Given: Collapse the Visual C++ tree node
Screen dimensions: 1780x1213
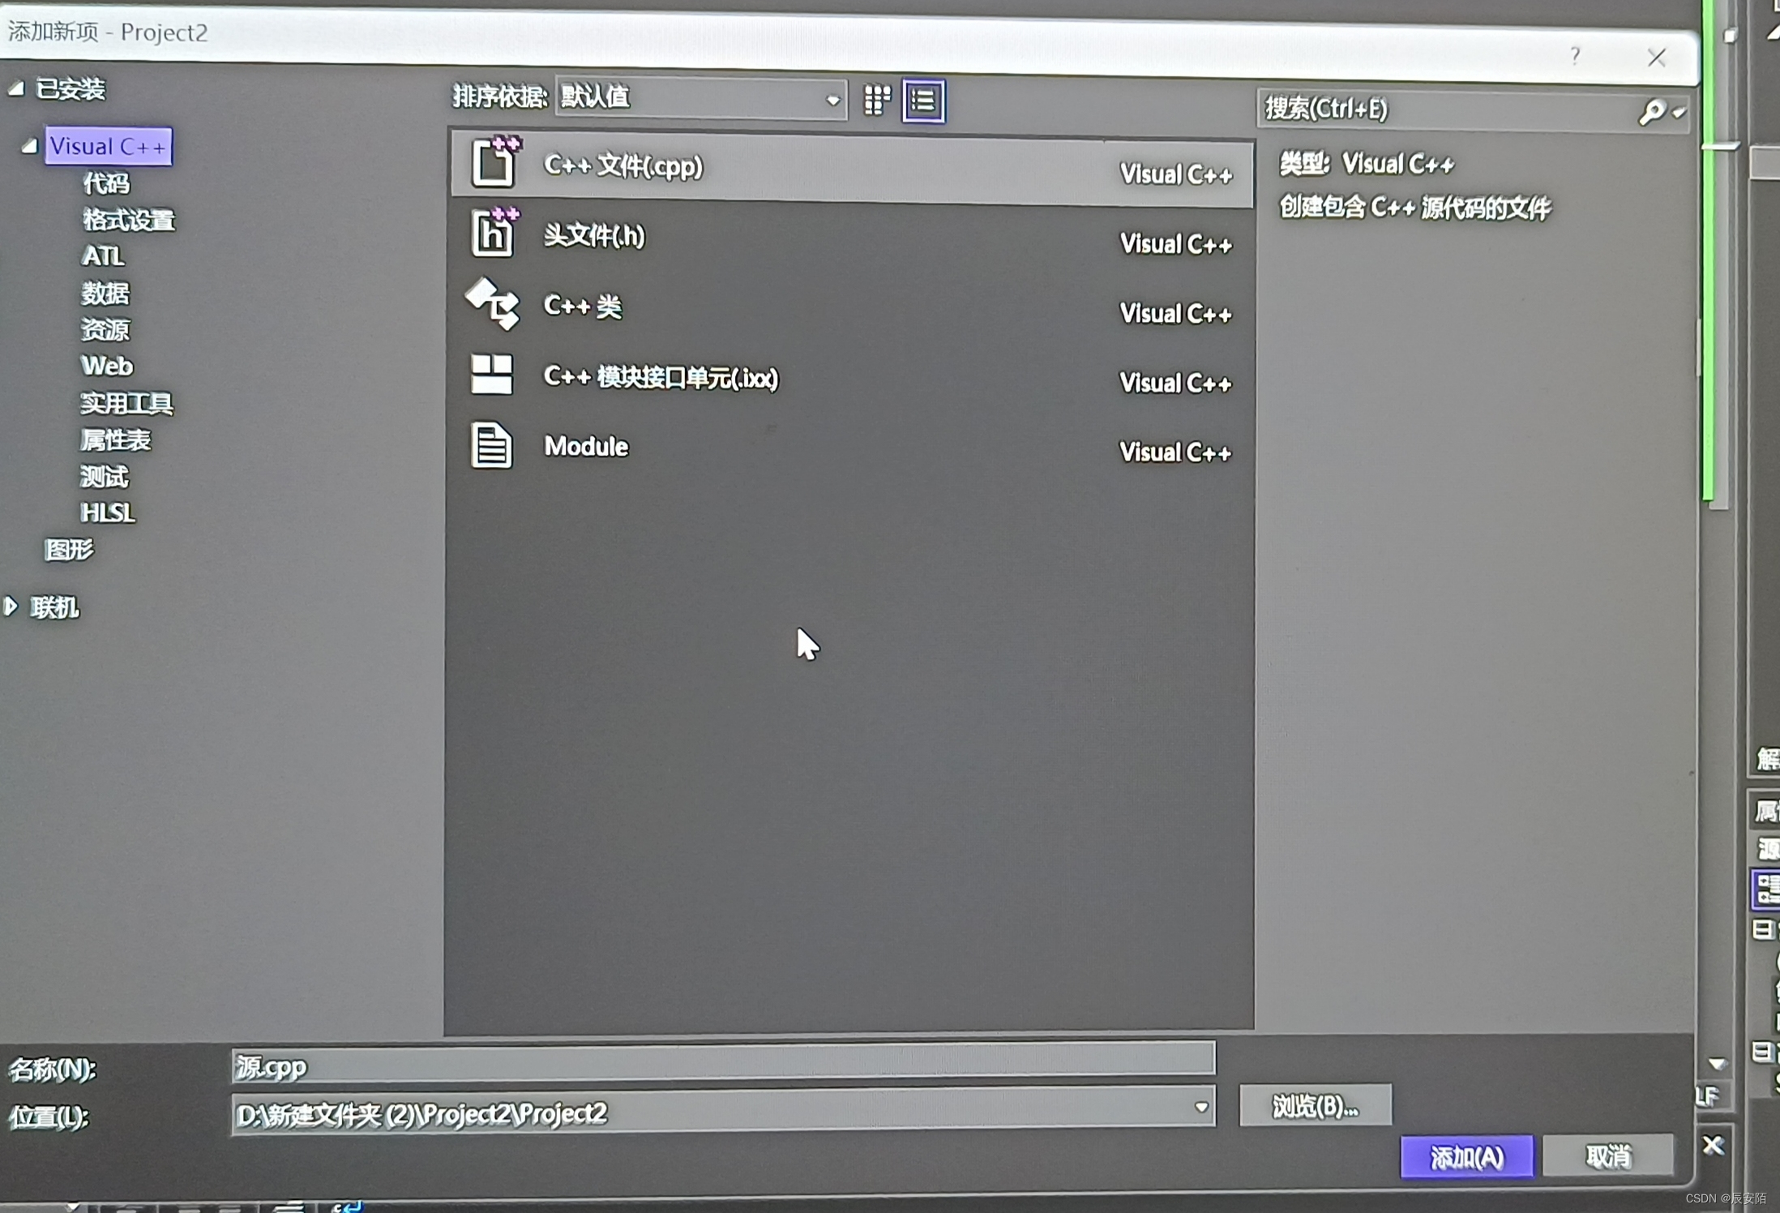Looking at the screenshot, I should (29, 147).
